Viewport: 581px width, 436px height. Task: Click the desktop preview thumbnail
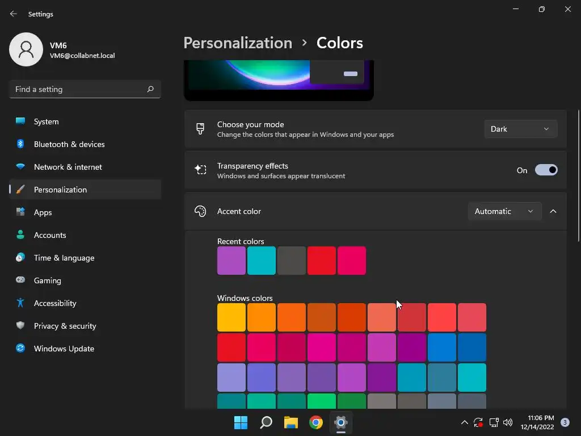(x=279, y=80)
